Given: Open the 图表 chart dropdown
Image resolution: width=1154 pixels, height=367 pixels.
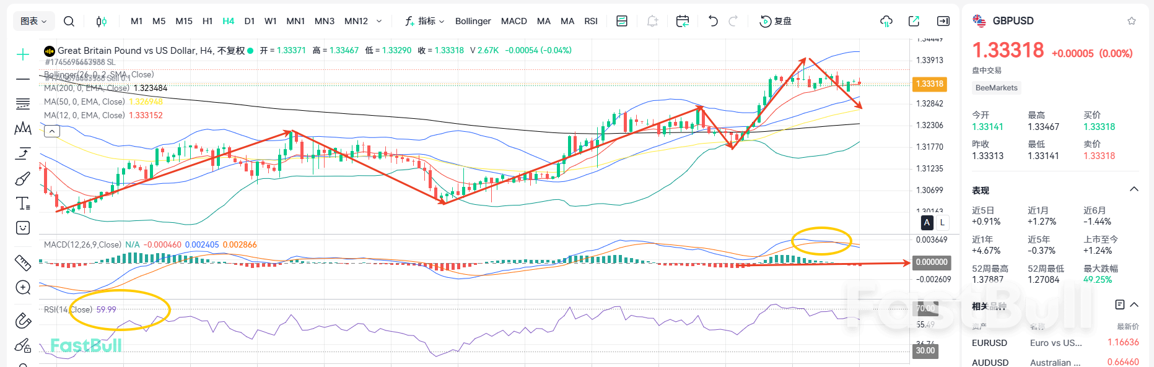Looking at the screenshot, I should pyautogui.click(x=33, y=21).
